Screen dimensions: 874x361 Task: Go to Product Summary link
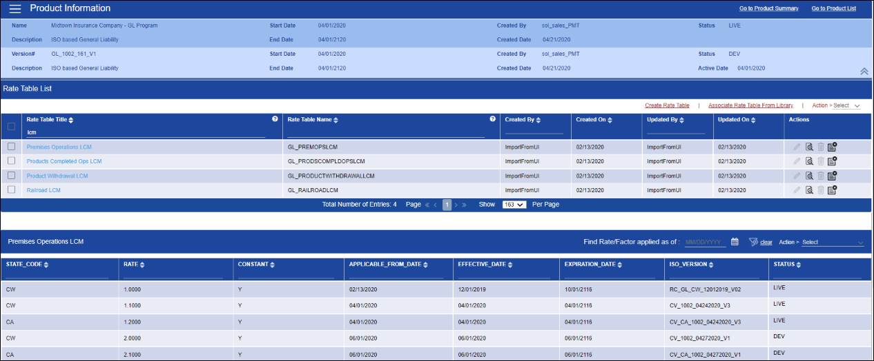768,9
